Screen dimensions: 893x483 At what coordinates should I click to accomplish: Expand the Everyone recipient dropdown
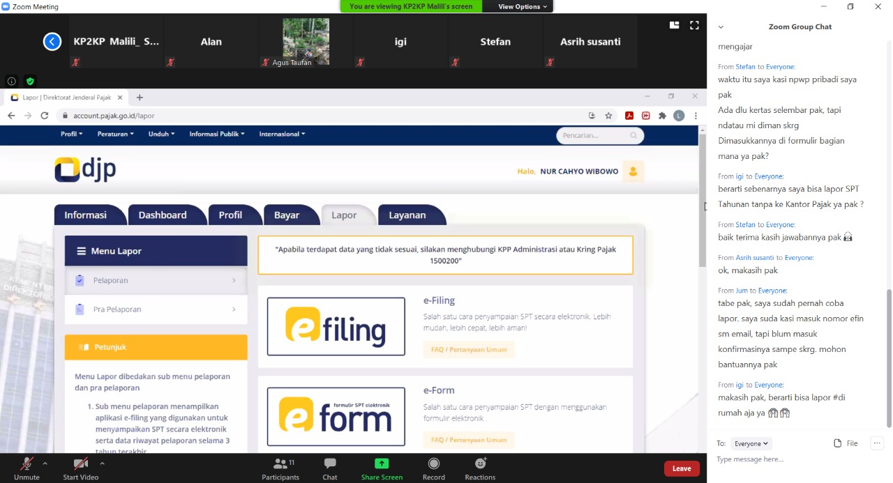pyautogui.click(x=751, y=443)
